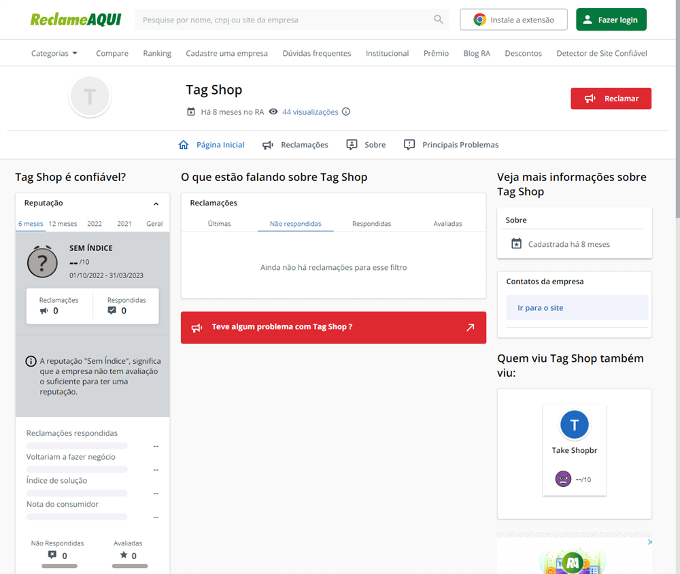The image size is (680, 574).
Task: Click the Sobre tab speech icon
Action: pos(352,144)
